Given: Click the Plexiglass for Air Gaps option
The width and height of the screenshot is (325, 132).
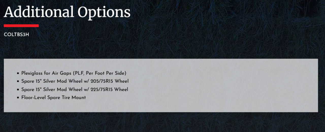Looking at the screenshot, I should (x=74, y=73).
